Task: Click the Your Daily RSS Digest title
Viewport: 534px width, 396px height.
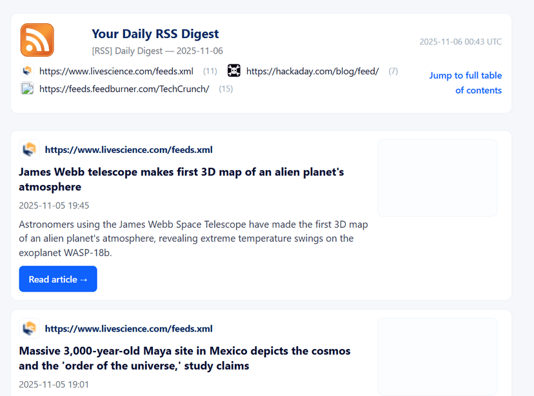Action: [155, 34]
